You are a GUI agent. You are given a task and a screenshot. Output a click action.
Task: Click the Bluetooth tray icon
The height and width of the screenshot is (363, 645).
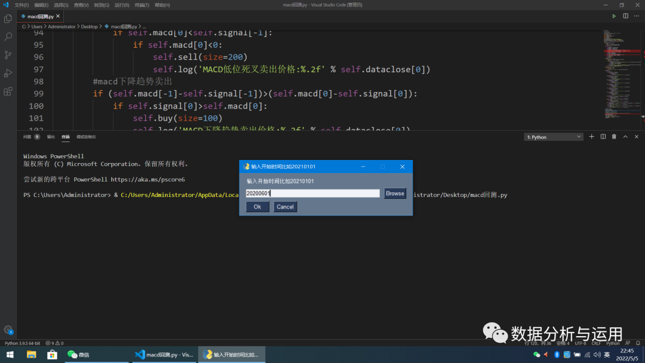coord(557,355)
